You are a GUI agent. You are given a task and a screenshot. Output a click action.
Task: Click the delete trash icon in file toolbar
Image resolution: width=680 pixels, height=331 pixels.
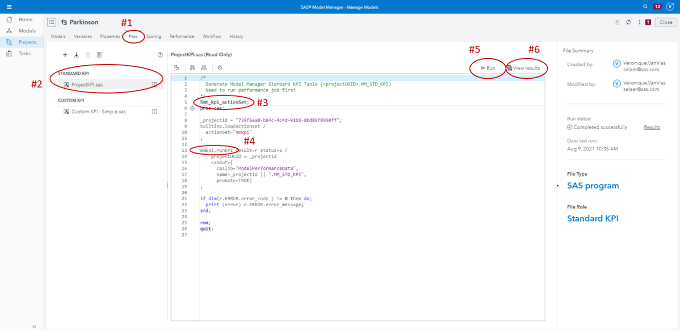pyautogui.click(x=88, y=55)
